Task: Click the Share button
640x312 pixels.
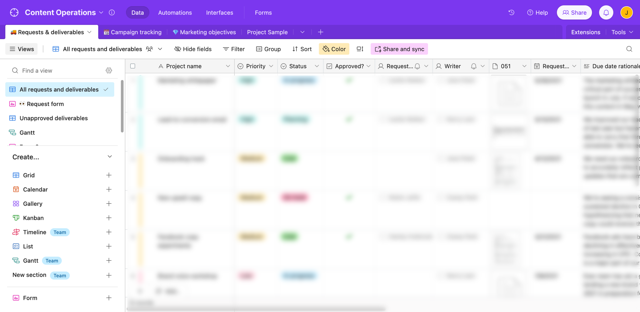Action: [x=574, y=12]
